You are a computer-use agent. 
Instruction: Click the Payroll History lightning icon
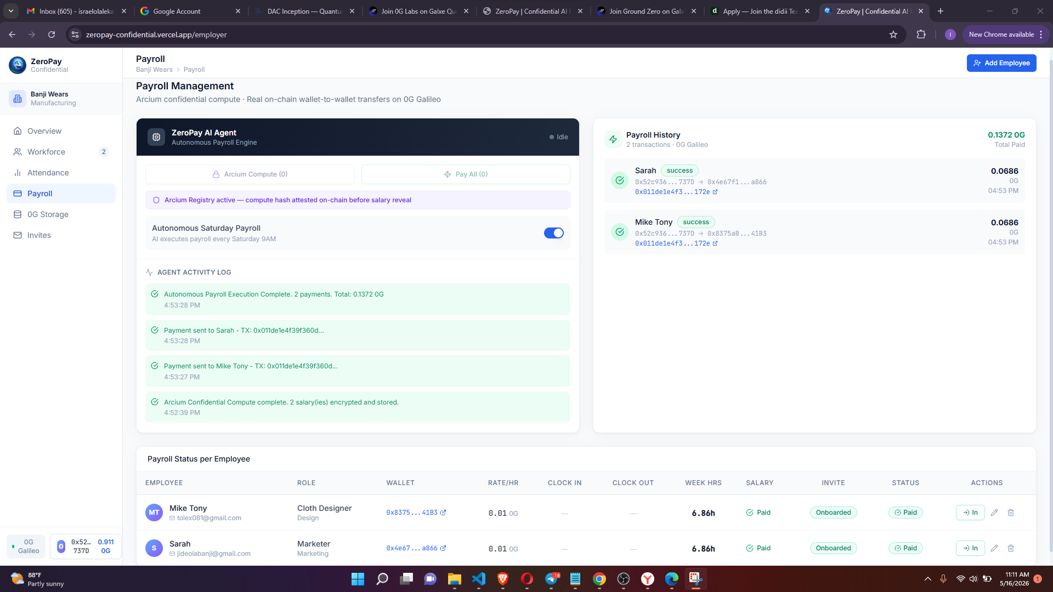pos(613,139)
